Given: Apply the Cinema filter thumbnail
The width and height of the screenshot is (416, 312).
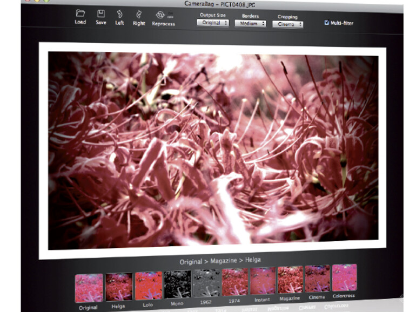Looking at the screenshot, I should [317, 279].
